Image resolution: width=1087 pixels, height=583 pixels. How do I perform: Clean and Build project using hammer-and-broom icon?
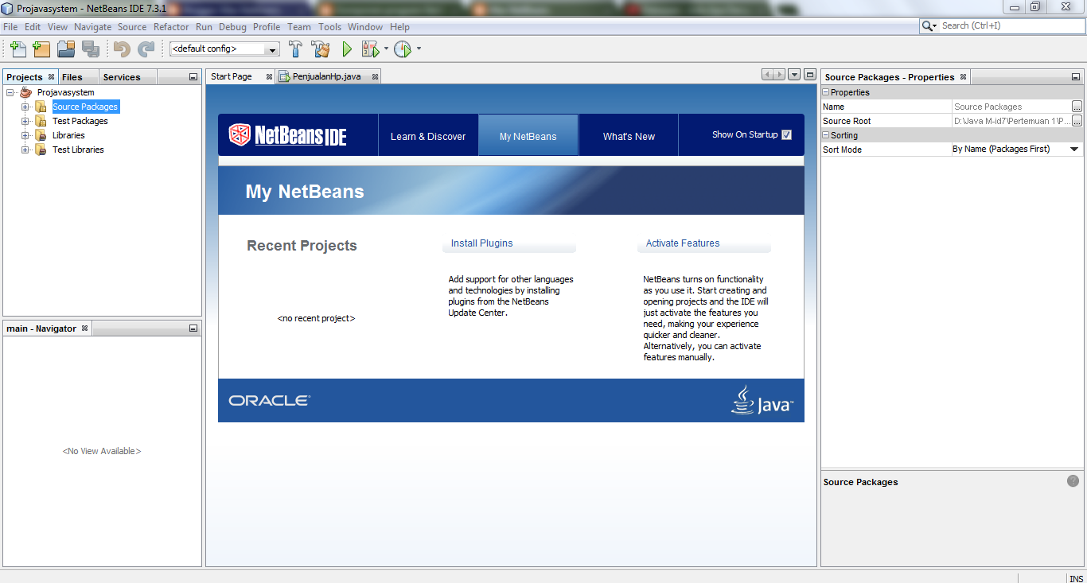click(x=320, y=49)
